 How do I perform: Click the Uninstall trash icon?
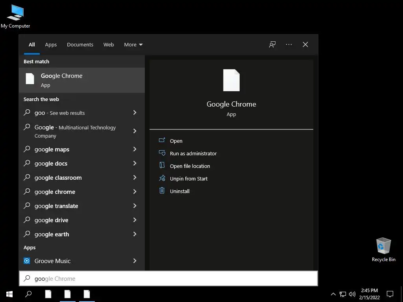(162, 191)
